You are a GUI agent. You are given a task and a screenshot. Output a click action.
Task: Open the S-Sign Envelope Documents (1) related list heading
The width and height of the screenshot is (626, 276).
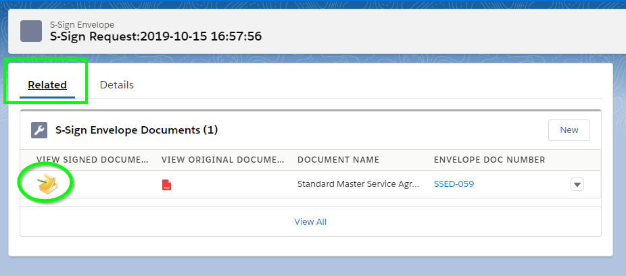137,130
